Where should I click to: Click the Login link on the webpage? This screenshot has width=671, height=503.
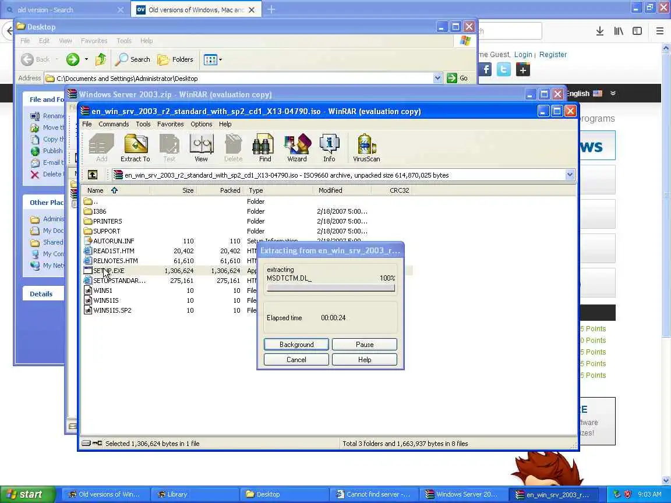[523, 54]
